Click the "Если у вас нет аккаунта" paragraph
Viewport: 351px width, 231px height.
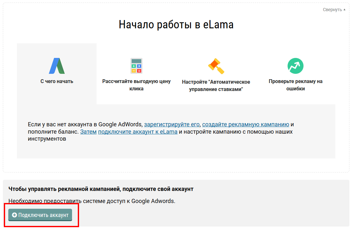(86, 124)
